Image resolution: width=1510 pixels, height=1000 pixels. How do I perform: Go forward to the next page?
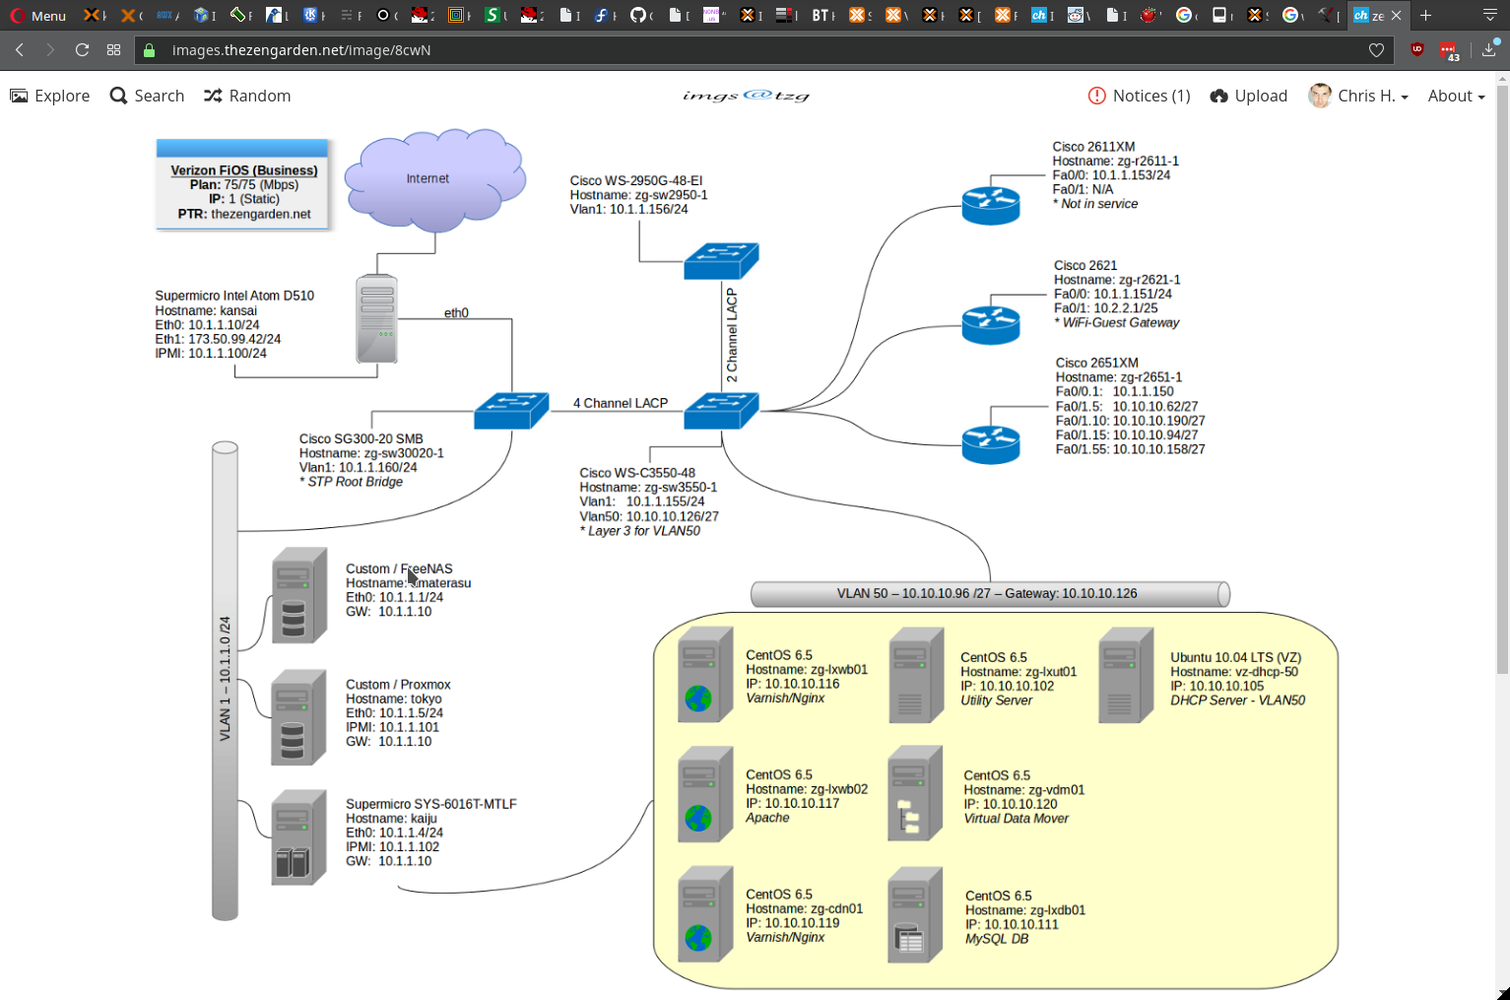tap(50, 49)
